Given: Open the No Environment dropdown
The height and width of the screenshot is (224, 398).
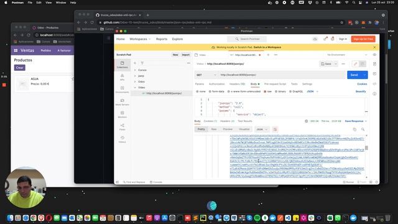Looking at the screenshot, I should [347, 55].
